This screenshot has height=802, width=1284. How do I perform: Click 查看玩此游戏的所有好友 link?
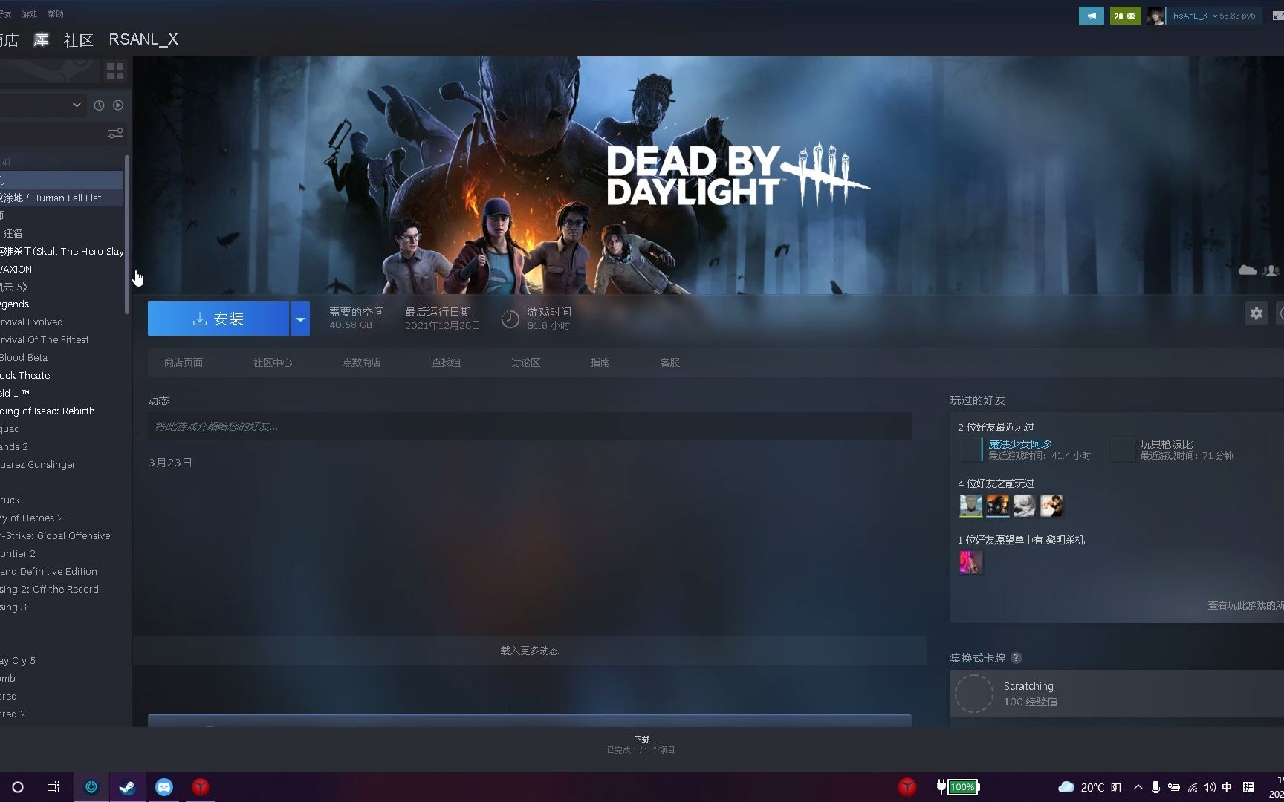point(1245,605)
